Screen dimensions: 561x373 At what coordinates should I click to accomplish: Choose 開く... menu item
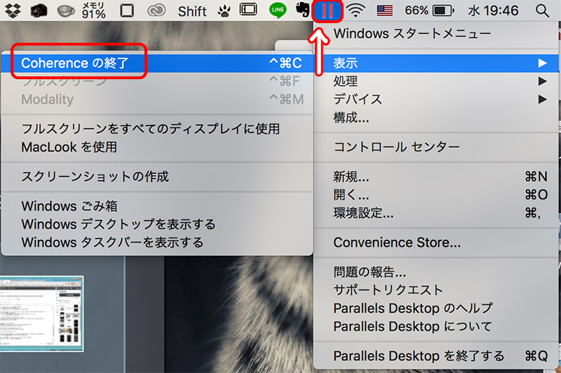(x=436, y=195)
